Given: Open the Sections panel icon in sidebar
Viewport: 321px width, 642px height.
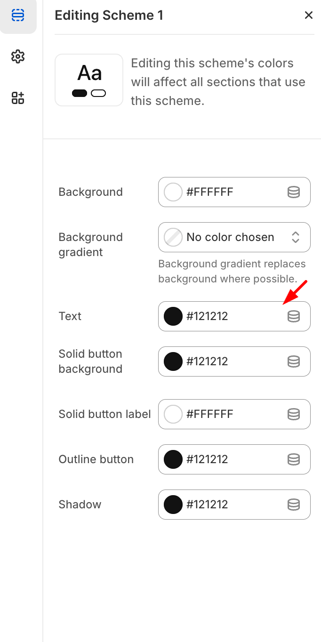Looking at the screenshot, I should coord(18,16).
